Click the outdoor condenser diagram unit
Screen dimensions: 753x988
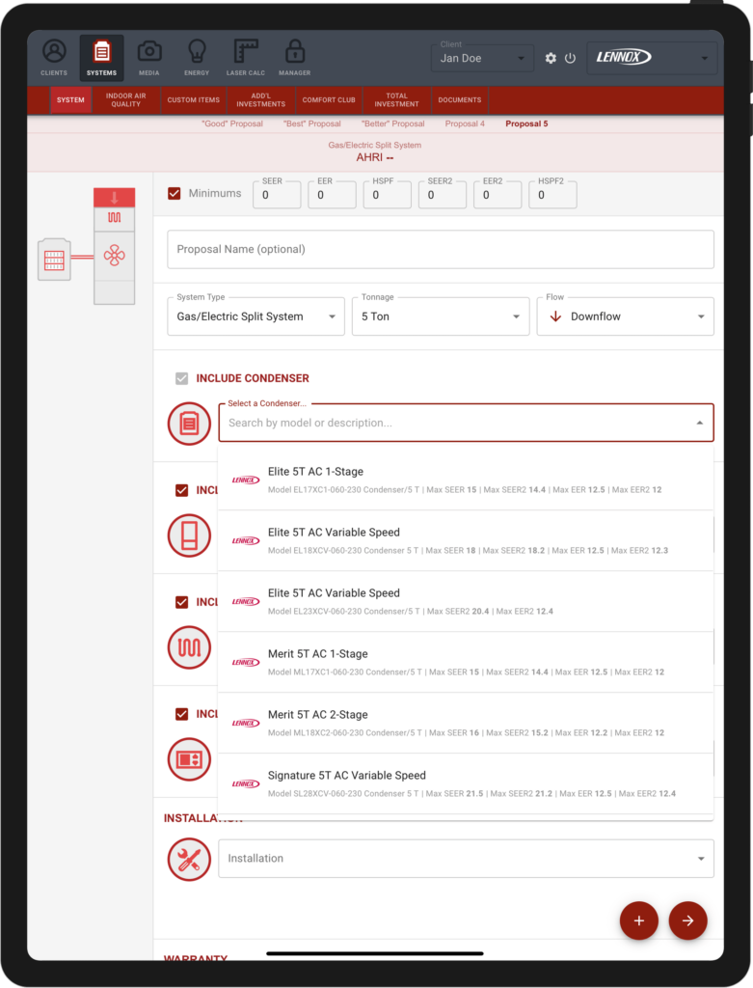[54, 259]
